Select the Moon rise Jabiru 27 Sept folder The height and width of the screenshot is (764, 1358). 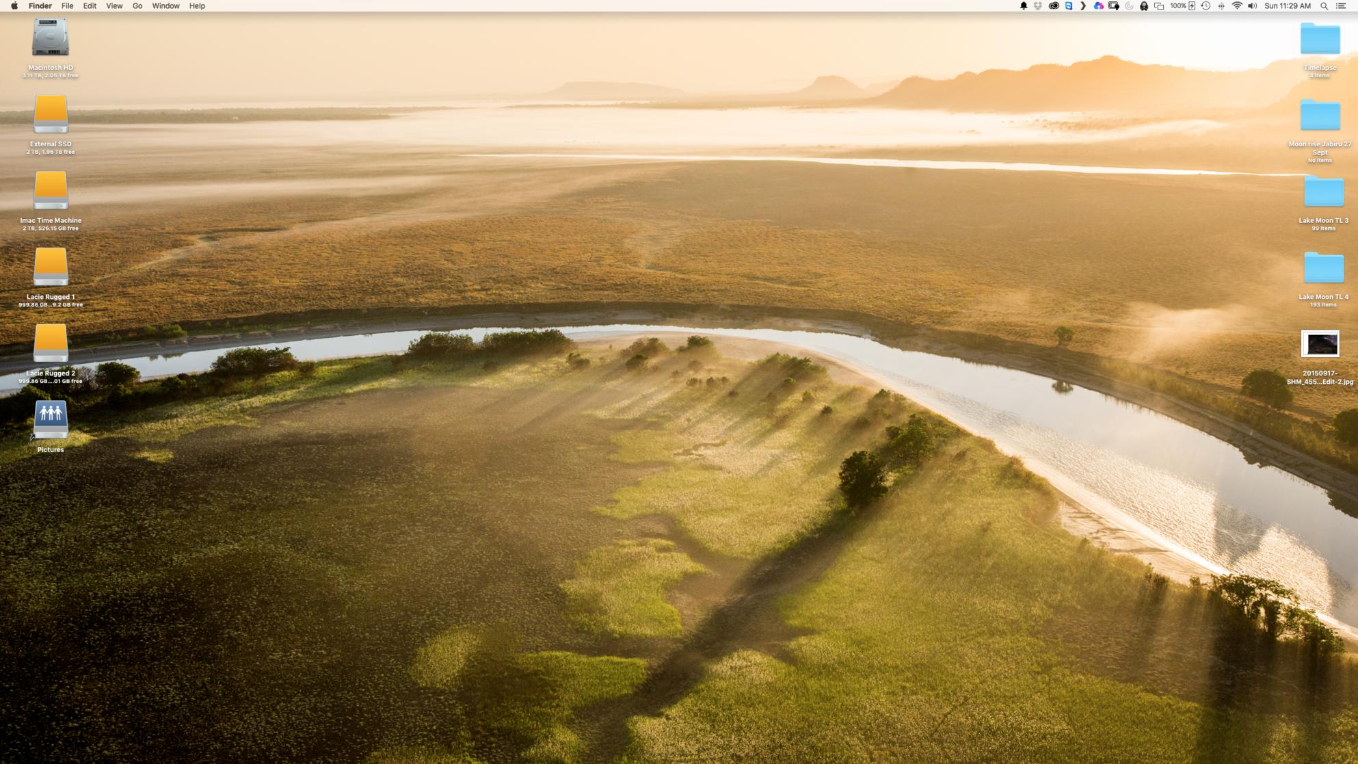(1319, 116)
